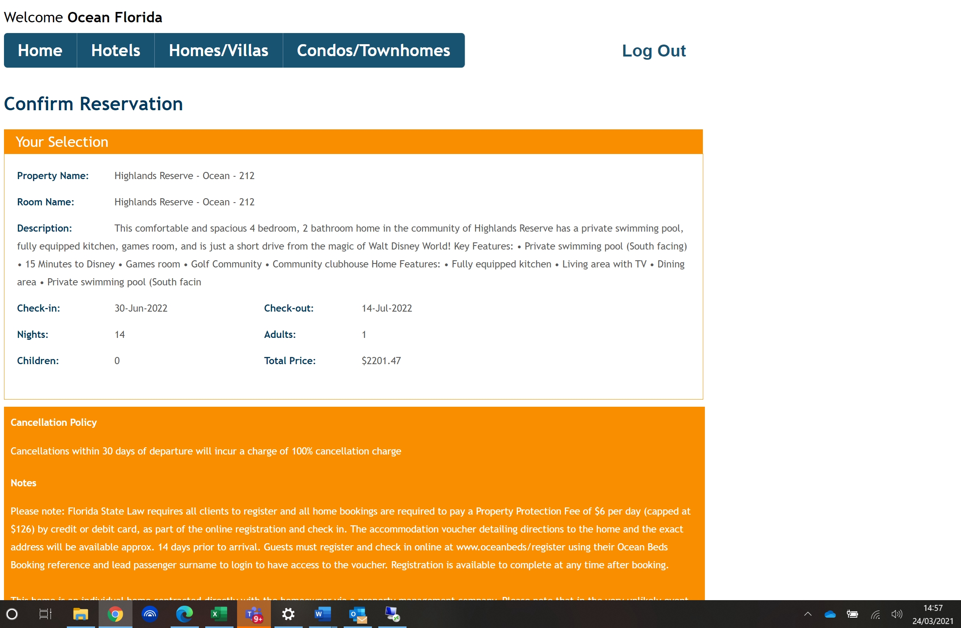The height and width of the screenshot is (628, 961).
Task: Open Excel from the taskbar
Action: coord(219,614)
